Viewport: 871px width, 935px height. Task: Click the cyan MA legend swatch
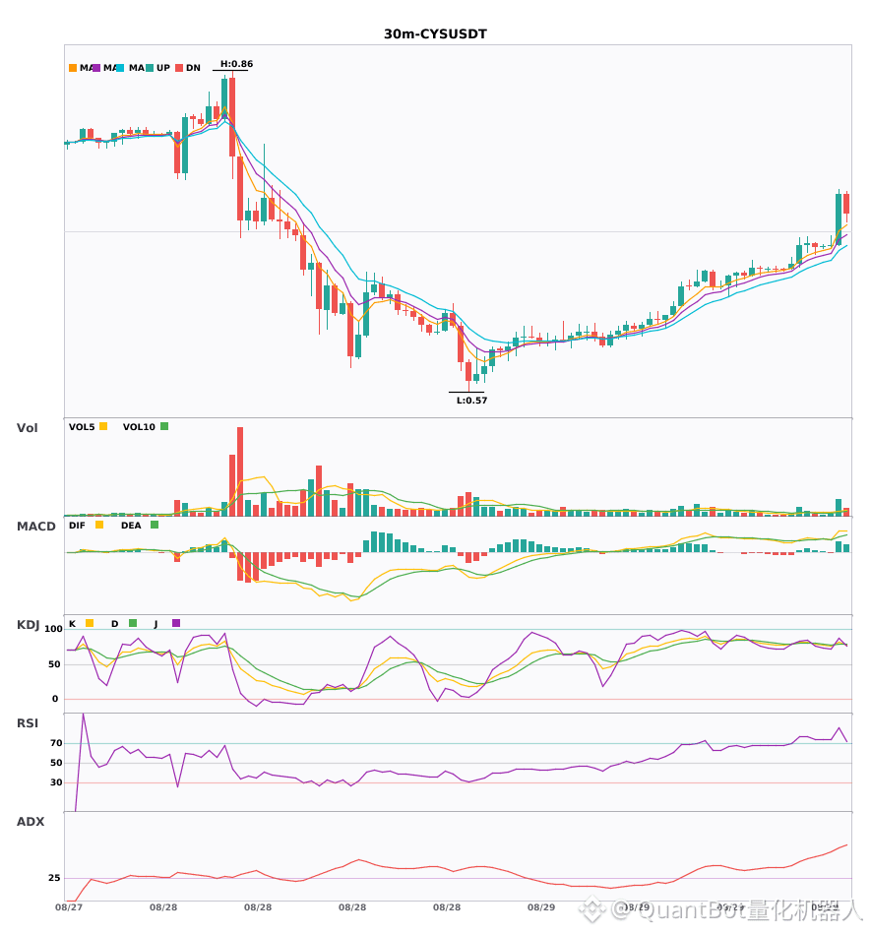point(120,68)
